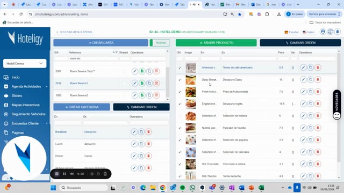Toggle the Actives filter switch
The height and width of the screenshot is (193, 344).
(x=160, y=43)
